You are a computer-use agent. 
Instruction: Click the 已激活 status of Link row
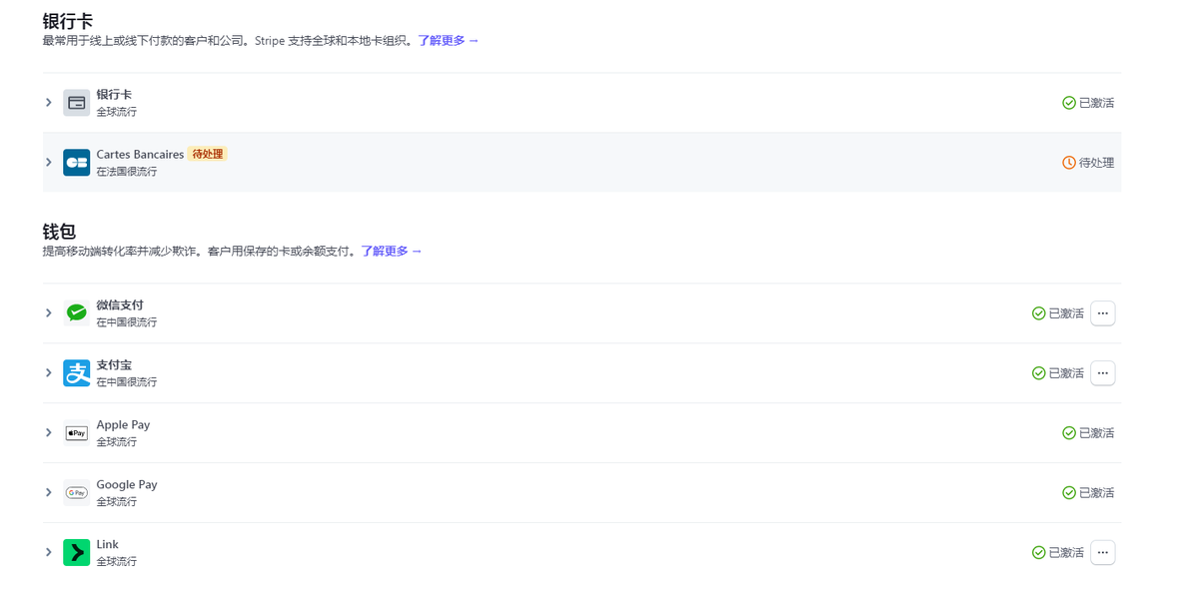[x=1066, y=553]
